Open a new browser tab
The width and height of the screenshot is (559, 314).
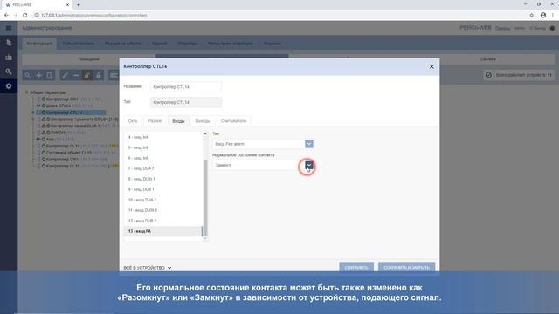click(x=79, y=5)
